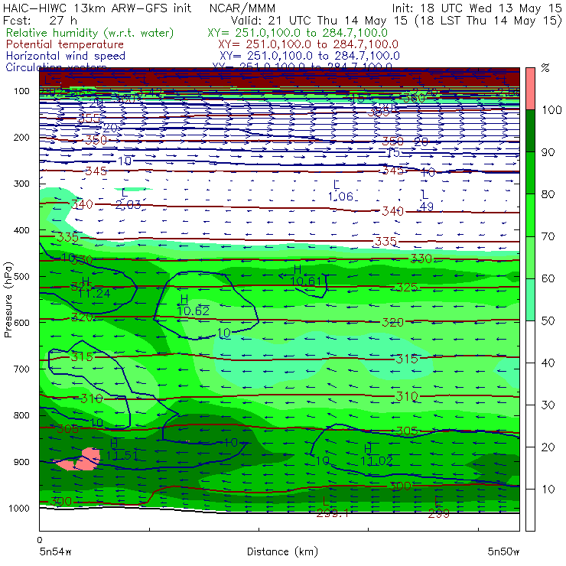566x566 pixels.
Task: Click the '5n50w' end location label
Action: pyautogui.click(x=503, y=551)
